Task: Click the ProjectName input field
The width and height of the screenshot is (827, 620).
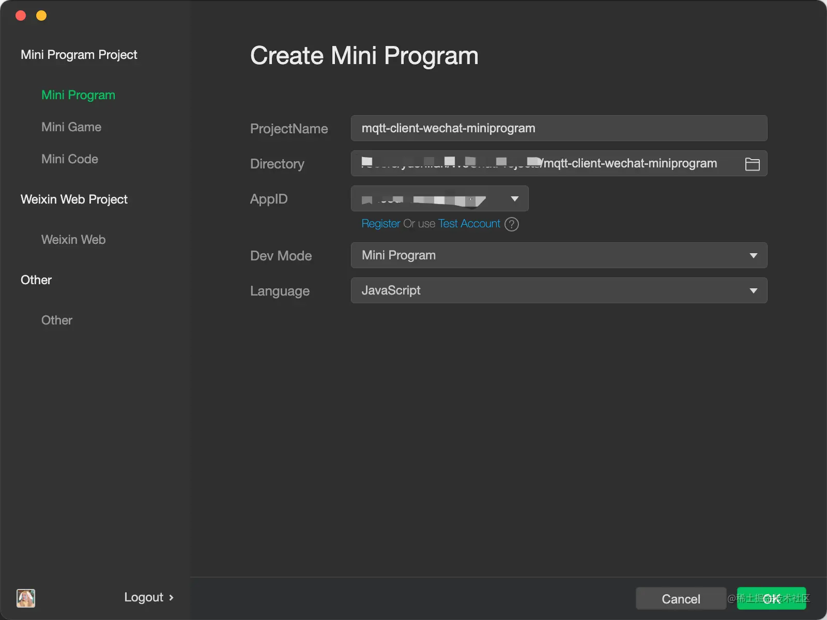Action: (559, 128)
